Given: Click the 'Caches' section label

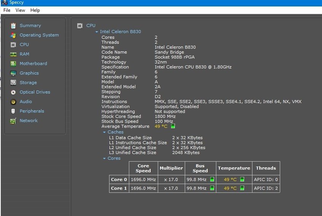Looking at the screenshot, I should 116,132.
